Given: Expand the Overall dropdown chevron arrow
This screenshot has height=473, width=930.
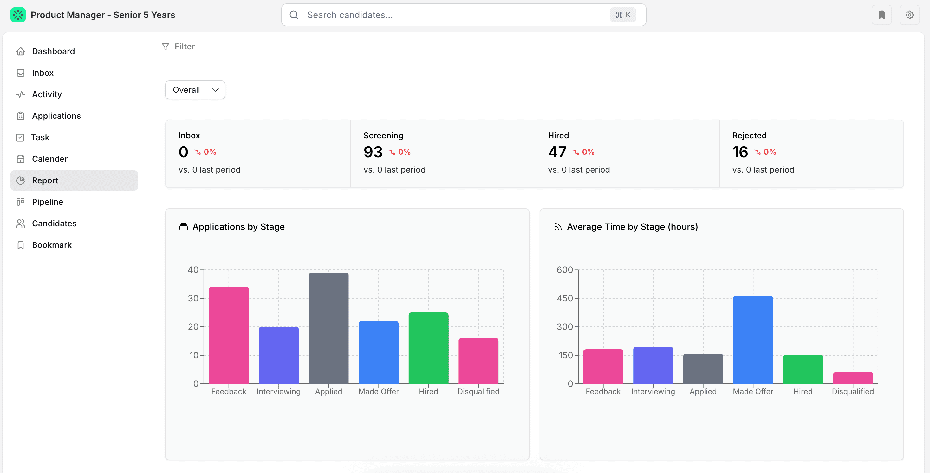Looking at the screenshot, I should [215, 90].
